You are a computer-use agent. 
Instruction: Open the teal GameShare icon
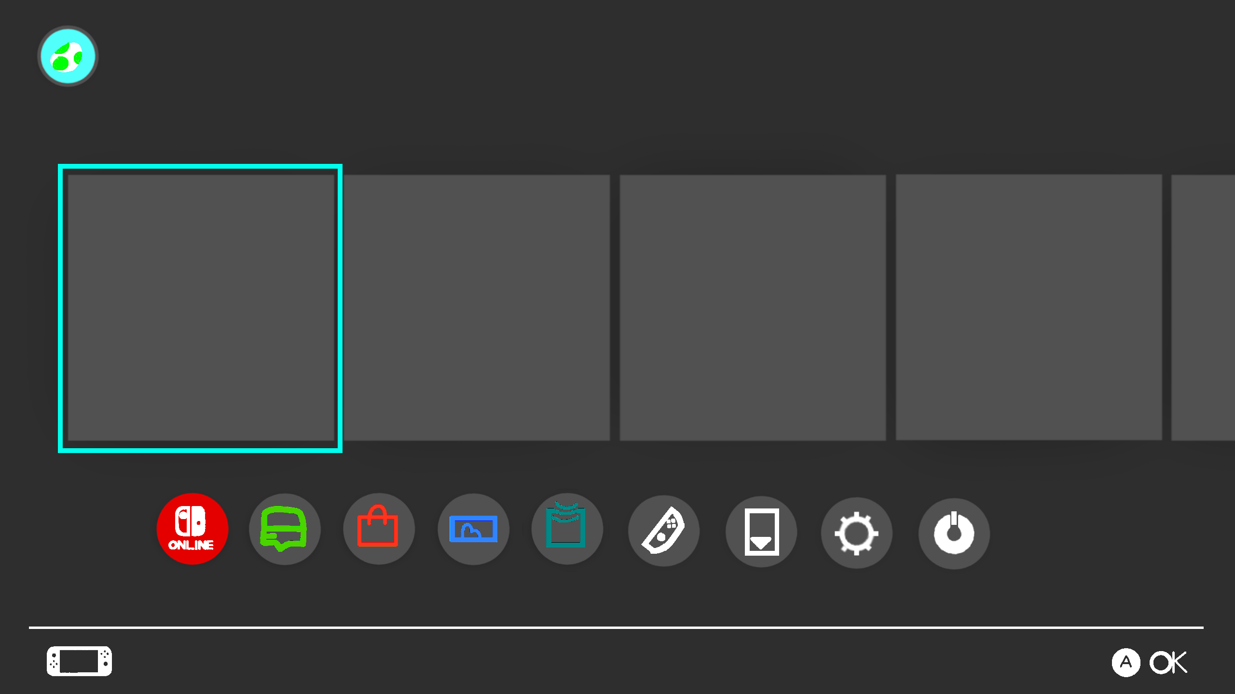(567, 529)
